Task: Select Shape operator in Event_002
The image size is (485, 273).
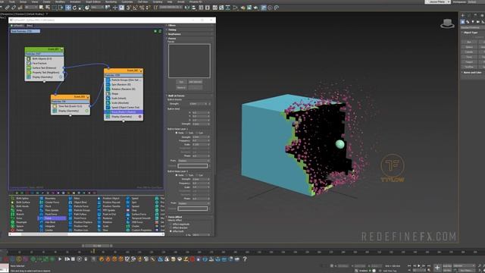Action: click(x=124, y=93)
